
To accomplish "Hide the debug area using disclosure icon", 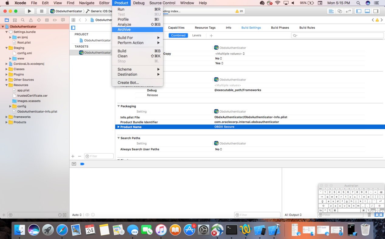I will (x=74, y=164).
